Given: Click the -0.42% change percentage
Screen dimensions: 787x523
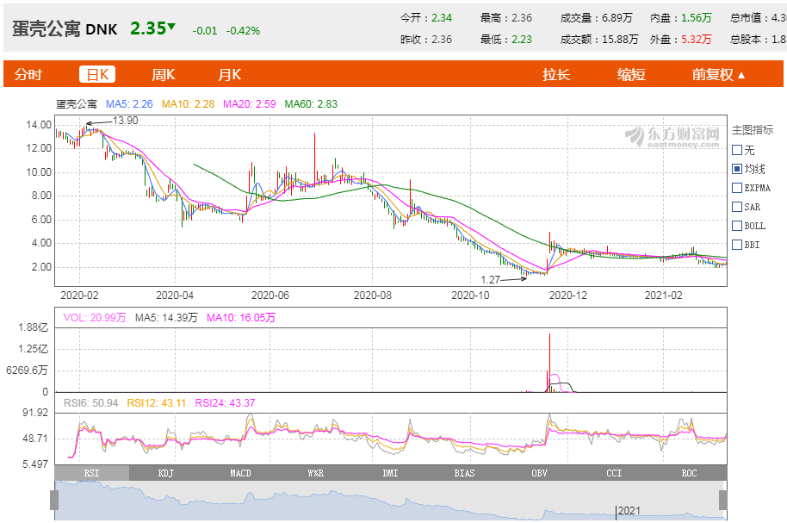Looking at the screenshot, I should 243,31.
